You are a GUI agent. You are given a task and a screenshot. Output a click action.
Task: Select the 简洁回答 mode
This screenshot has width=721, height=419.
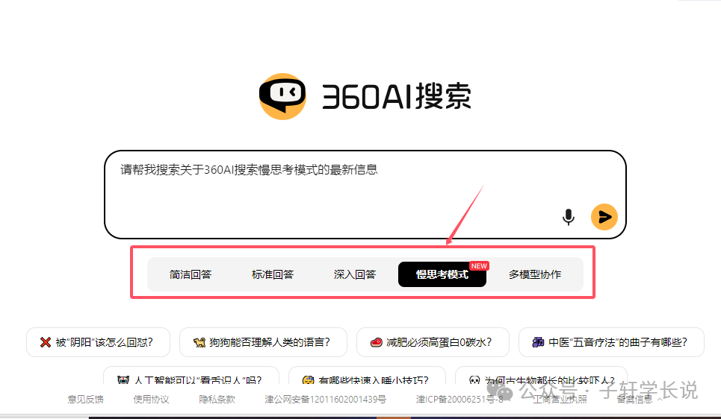click(191, 274)
